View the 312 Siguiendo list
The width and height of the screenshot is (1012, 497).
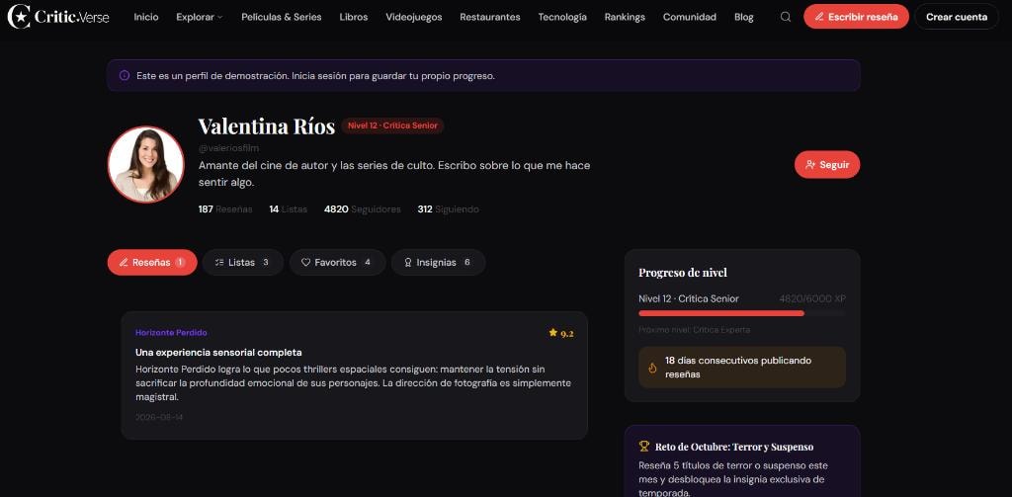[448, 209]
